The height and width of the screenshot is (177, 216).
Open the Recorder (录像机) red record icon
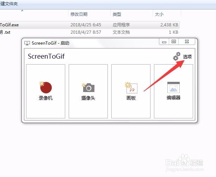click(x=45, y=87)
